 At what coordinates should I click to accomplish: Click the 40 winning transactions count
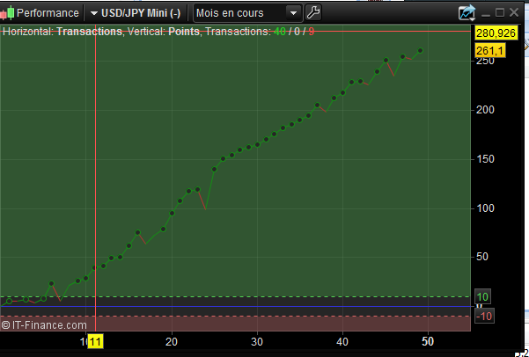pyautogui.click(x=280, y=32)
